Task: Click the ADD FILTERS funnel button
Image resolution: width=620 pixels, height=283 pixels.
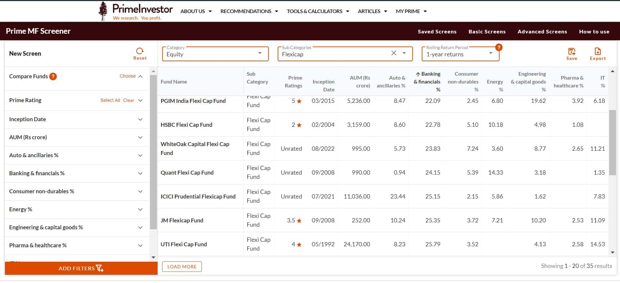Action: click(81, 268)
